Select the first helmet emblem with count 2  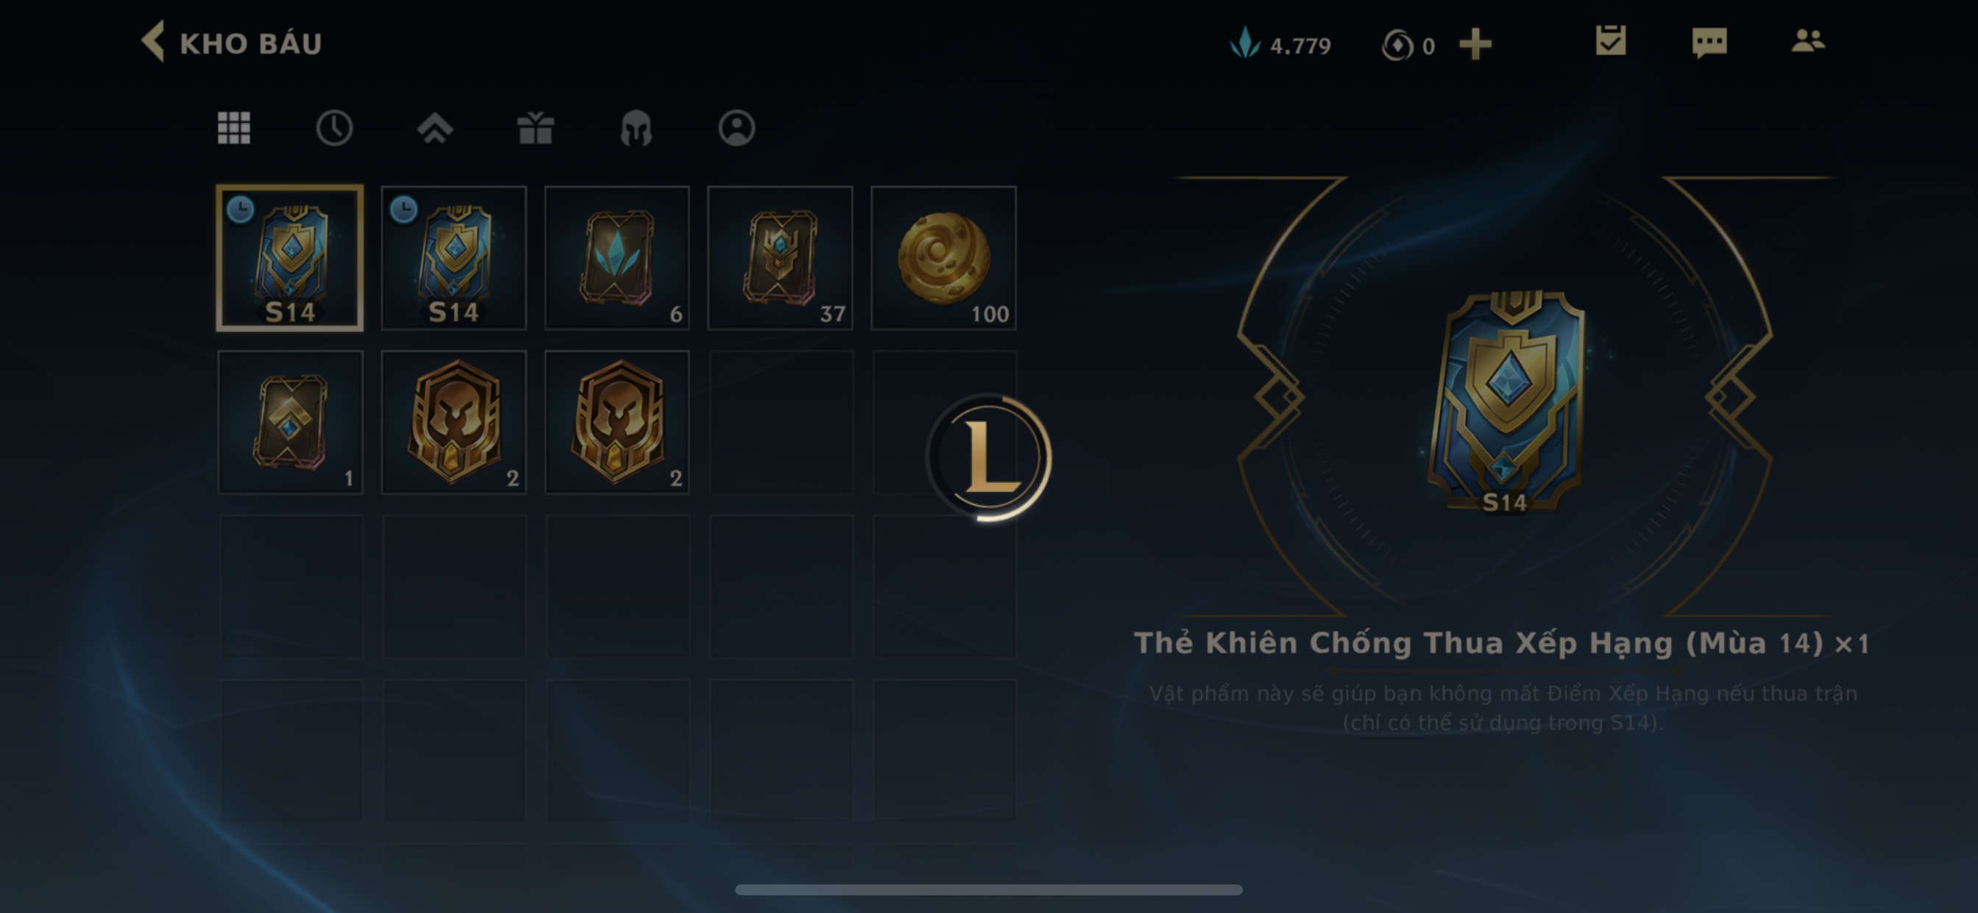tap(454, 422)
